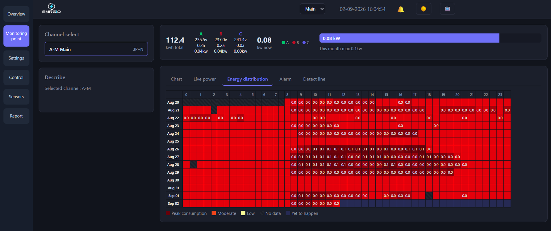Click the hour 0 column header
551x231 pixels.
[x=186, y=95]
